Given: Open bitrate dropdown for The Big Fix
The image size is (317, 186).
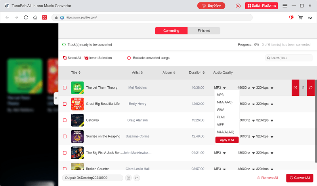Looking at the screenshot, I should pyautogui.click(x=272, y=153).
